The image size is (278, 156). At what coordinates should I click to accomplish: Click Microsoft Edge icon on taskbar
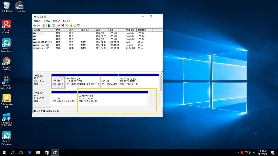coord(30,152)
